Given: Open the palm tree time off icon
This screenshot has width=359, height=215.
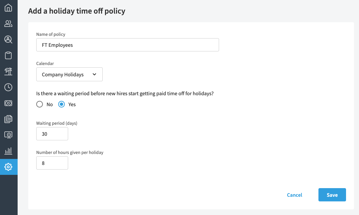Looking at the screenshot, I should tap(8, 72).
